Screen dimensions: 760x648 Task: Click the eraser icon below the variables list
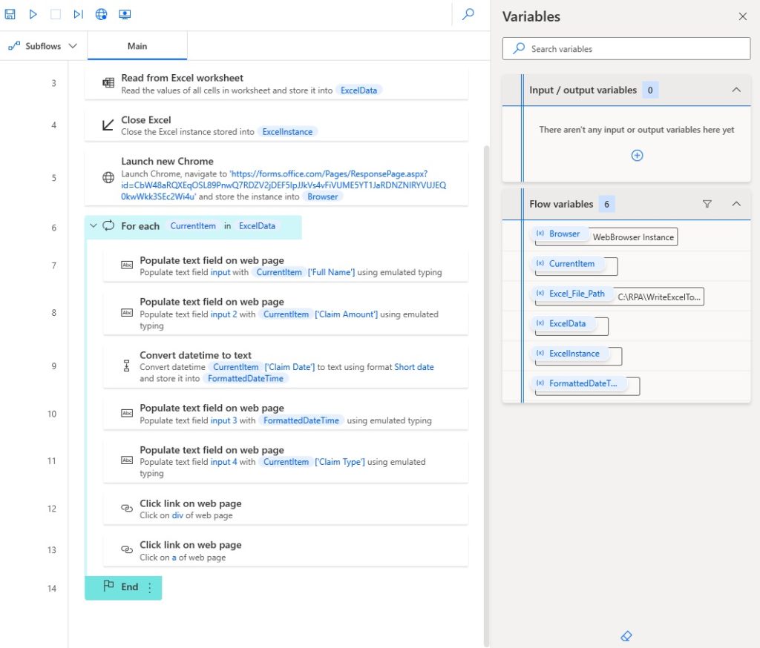(x=626, y=636)
